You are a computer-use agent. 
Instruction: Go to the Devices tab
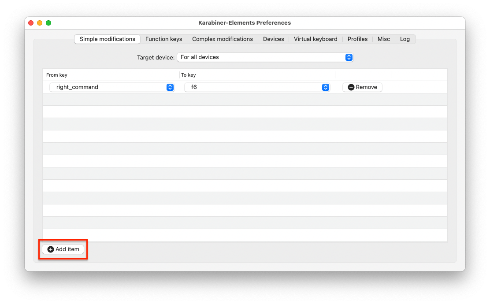[x=274, y=39]
